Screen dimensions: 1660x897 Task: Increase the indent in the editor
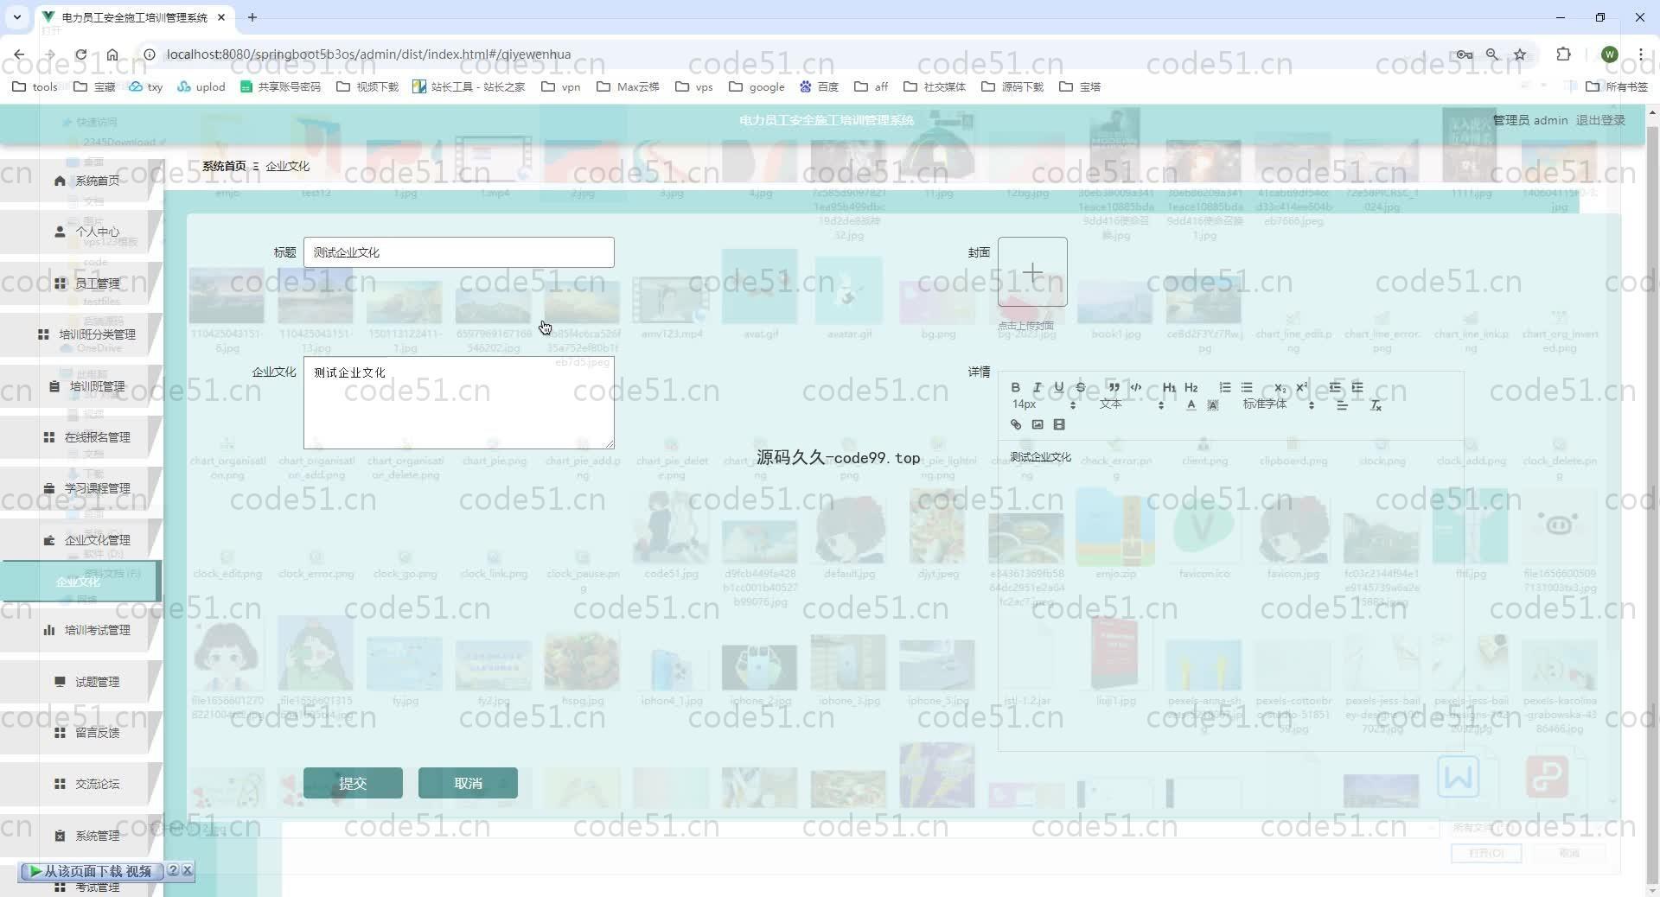pos(1357,387)
